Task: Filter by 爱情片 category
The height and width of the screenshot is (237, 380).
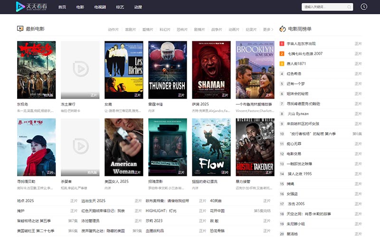Action: coord(148,29)
